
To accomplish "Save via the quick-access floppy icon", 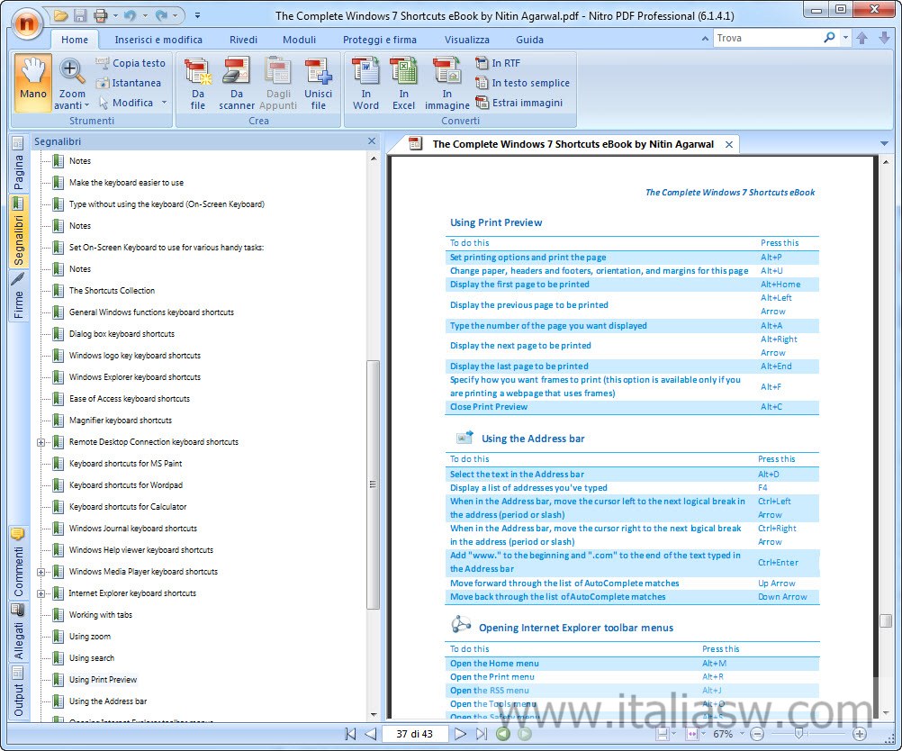I will (x=80, y=15).
